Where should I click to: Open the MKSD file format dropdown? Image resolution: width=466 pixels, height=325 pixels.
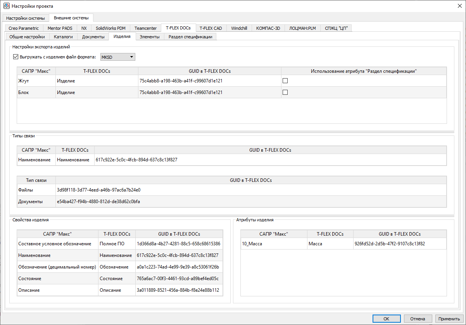coord(117,57)
